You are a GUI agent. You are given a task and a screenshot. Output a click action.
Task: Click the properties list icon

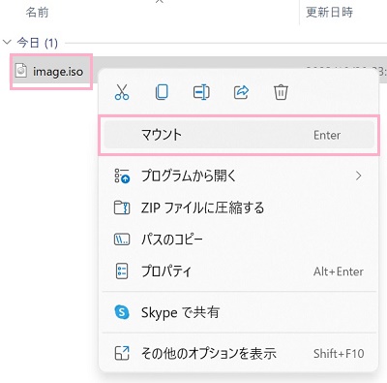(122, 271)
